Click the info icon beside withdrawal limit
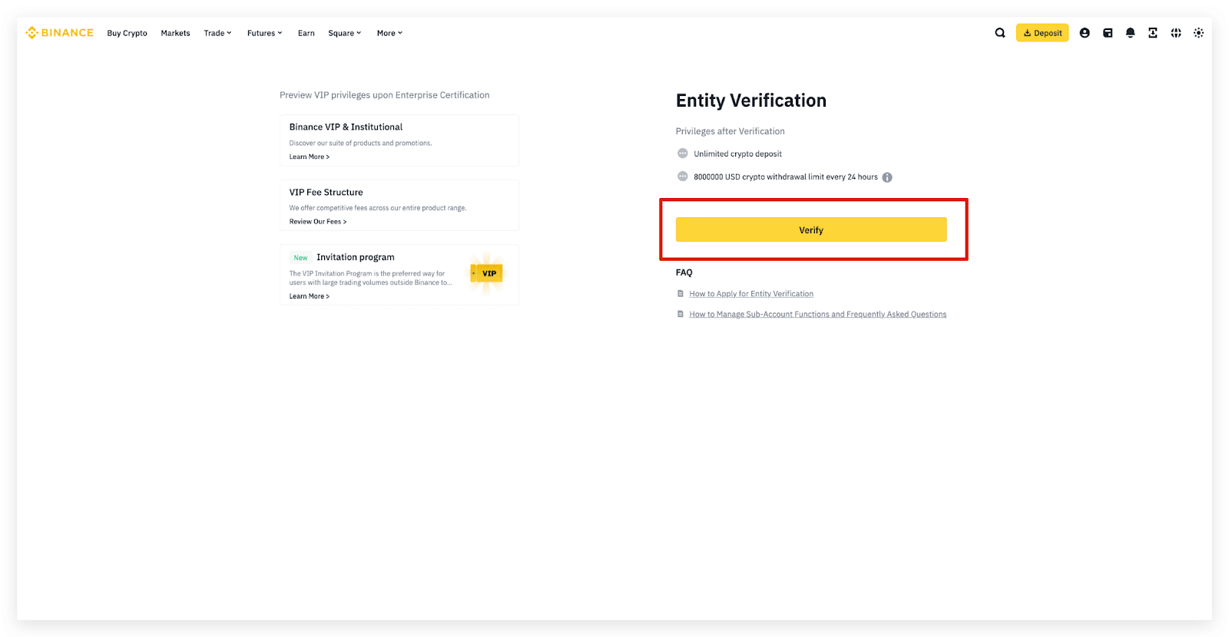The image size is (1229, 637). point(887,177)
